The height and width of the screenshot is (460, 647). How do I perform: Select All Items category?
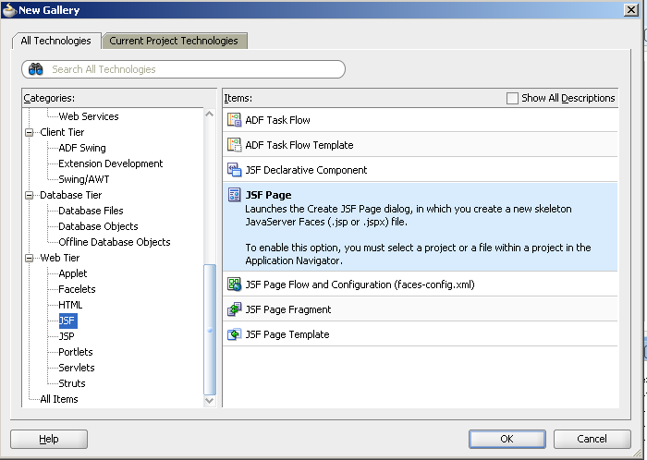(59, 399)
